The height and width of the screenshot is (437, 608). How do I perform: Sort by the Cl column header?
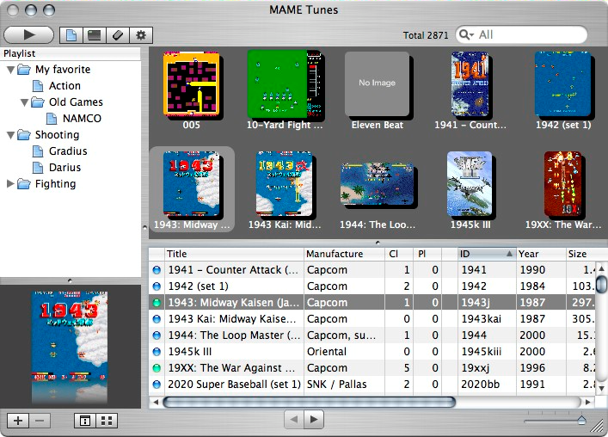point(399,254)
